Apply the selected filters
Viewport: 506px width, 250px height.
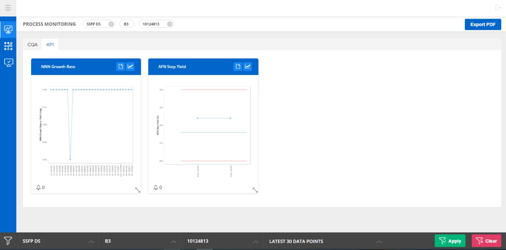click(450, 241)
